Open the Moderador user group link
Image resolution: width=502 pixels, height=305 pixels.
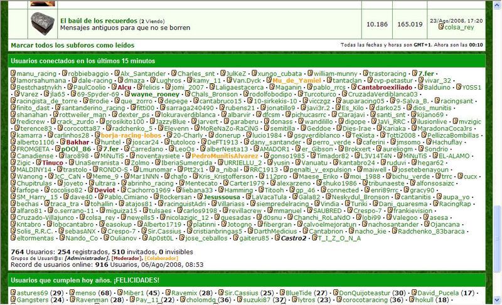127,259
